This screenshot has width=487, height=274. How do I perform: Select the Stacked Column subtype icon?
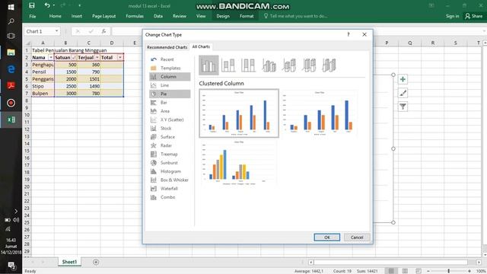(x=228, y=65)
